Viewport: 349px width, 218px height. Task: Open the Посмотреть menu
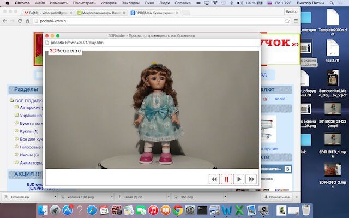84,3
